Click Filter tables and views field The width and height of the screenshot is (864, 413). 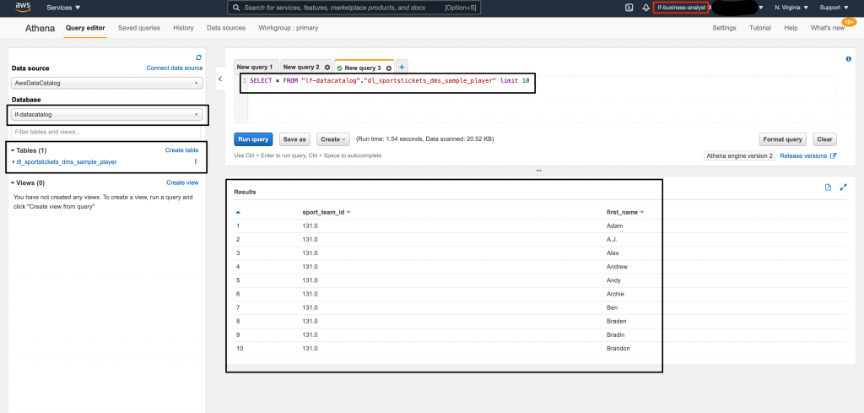(105, 132)
